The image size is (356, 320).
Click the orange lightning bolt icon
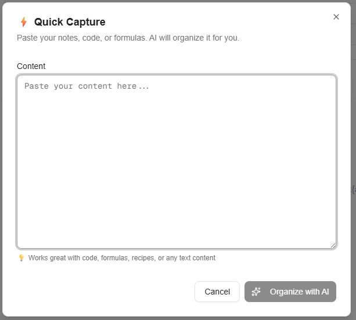[24, 22]
